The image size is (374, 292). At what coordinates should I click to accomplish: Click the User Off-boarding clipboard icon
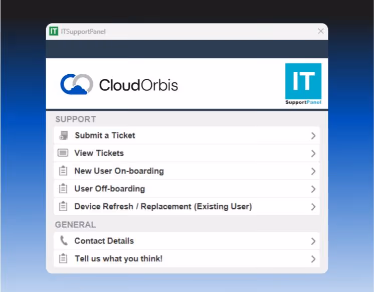coord(63,189)
